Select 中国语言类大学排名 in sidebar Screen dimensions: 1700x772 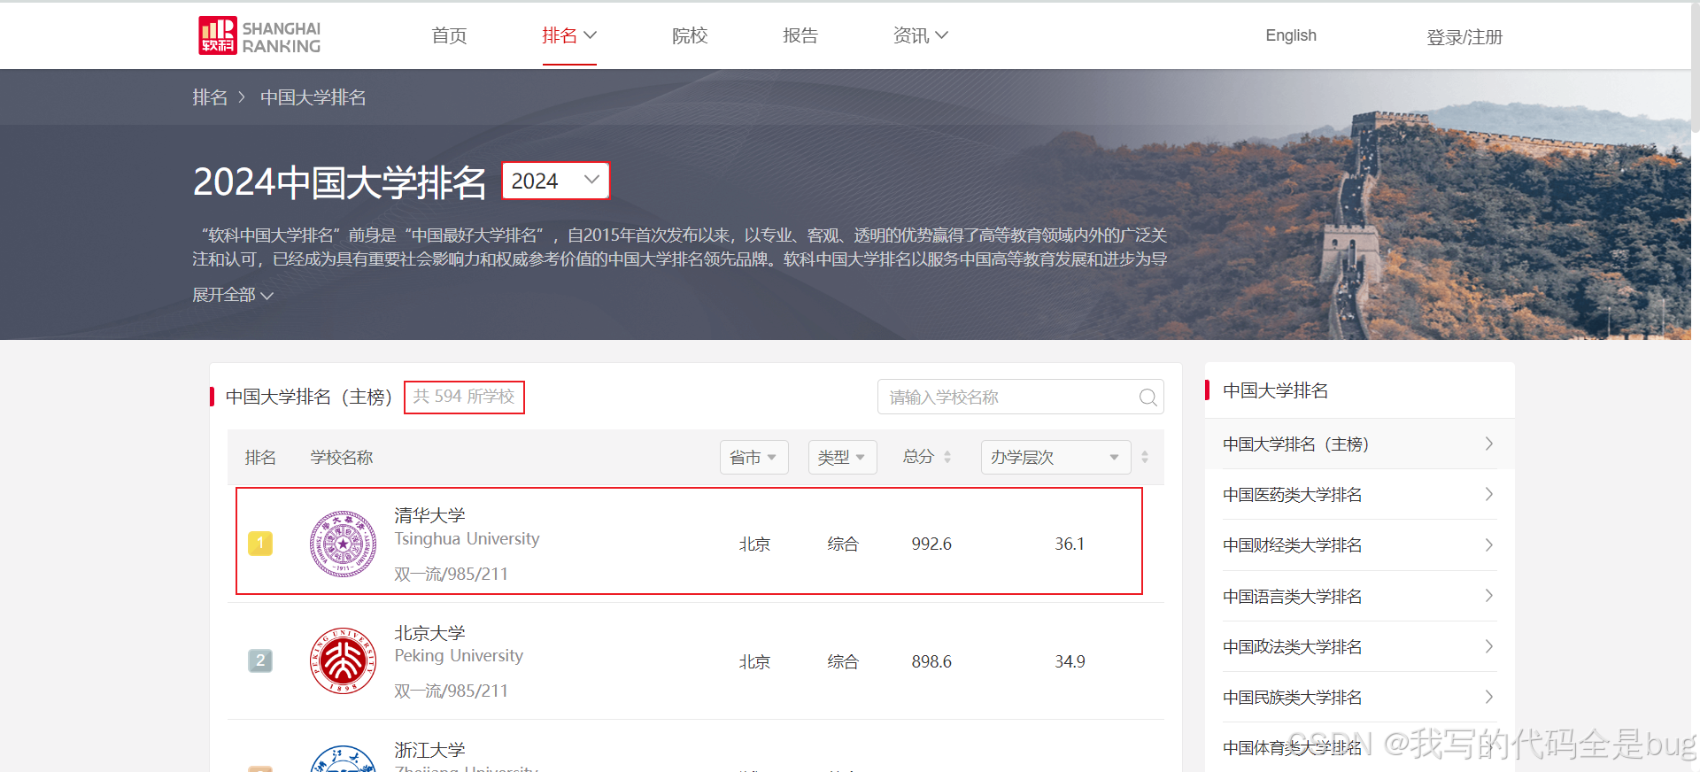click(1359, 596)
